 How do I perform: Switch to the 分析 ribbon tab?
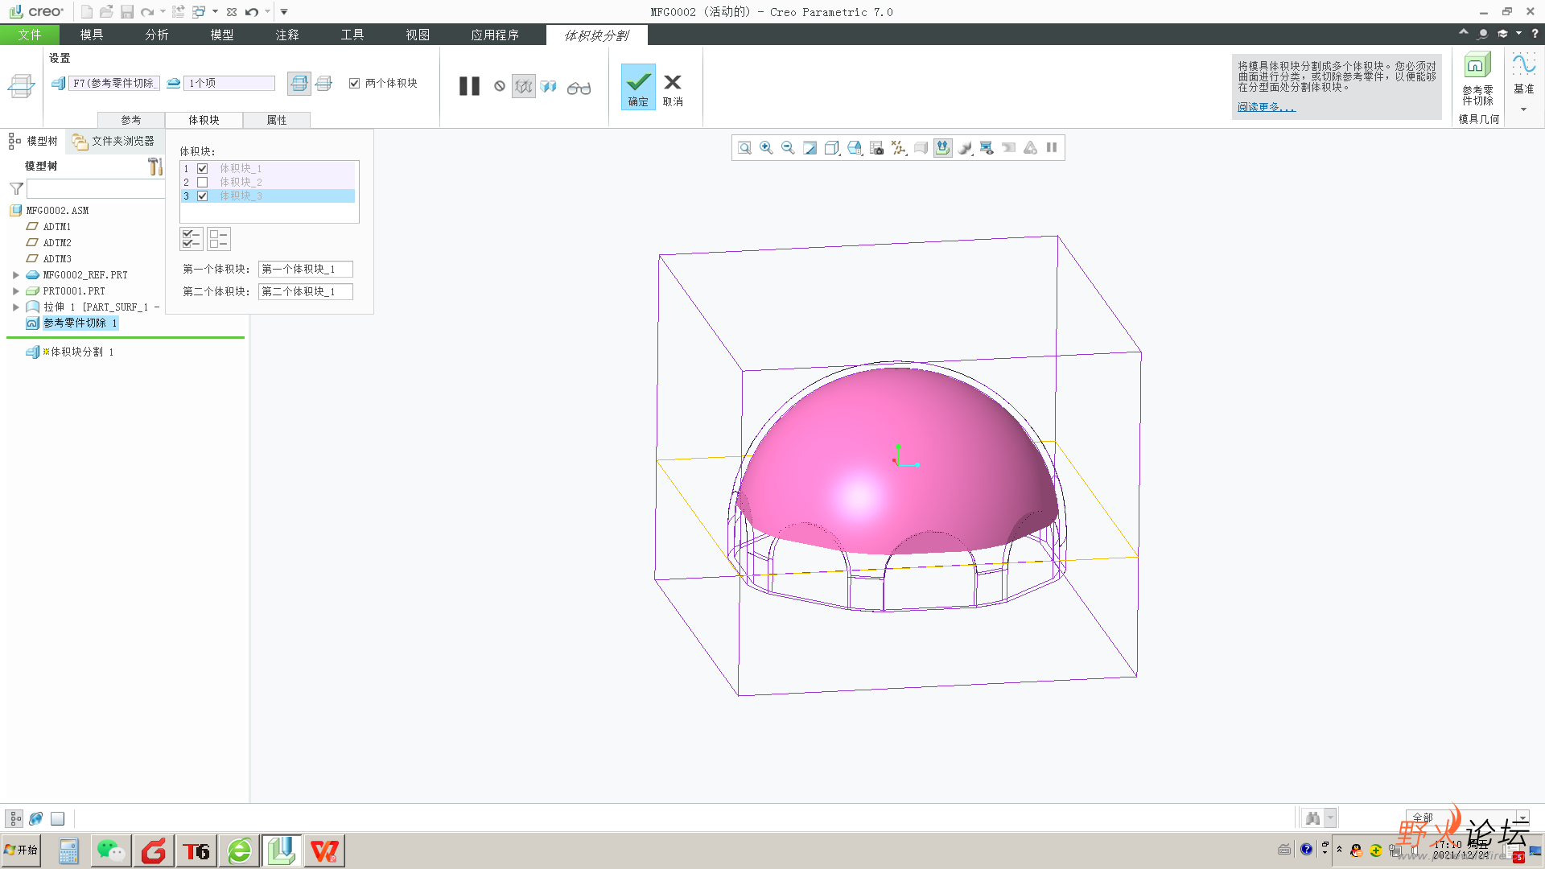pyautogui.click(x=157, y=35)
